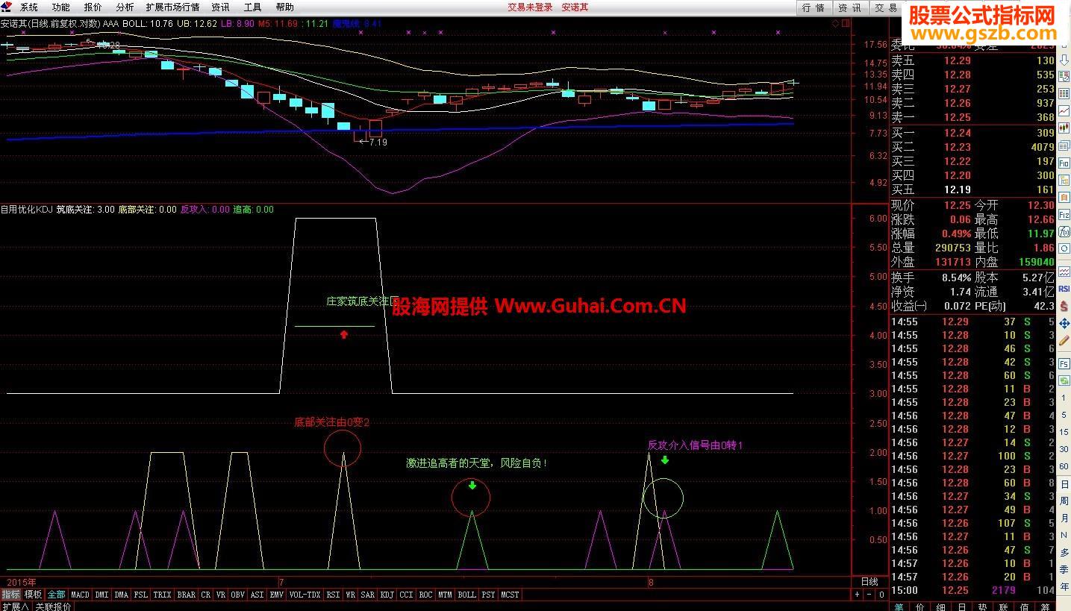Select the 模板 tab
The width and height of the screenshot is (1071, 611).
(x=33, y=595)
